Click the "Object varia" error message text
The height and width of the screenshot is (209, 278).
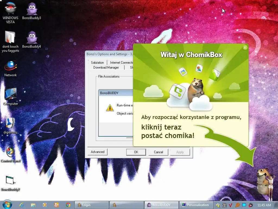125,113
